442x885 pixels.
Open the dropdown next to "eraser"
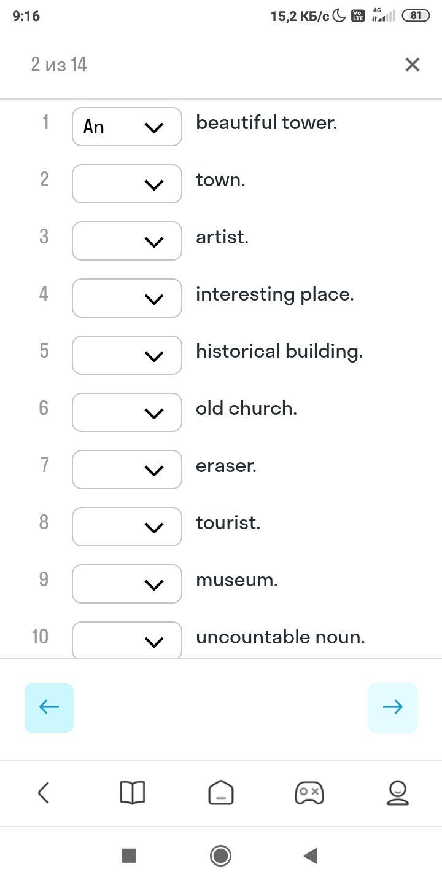pos(127,470)
